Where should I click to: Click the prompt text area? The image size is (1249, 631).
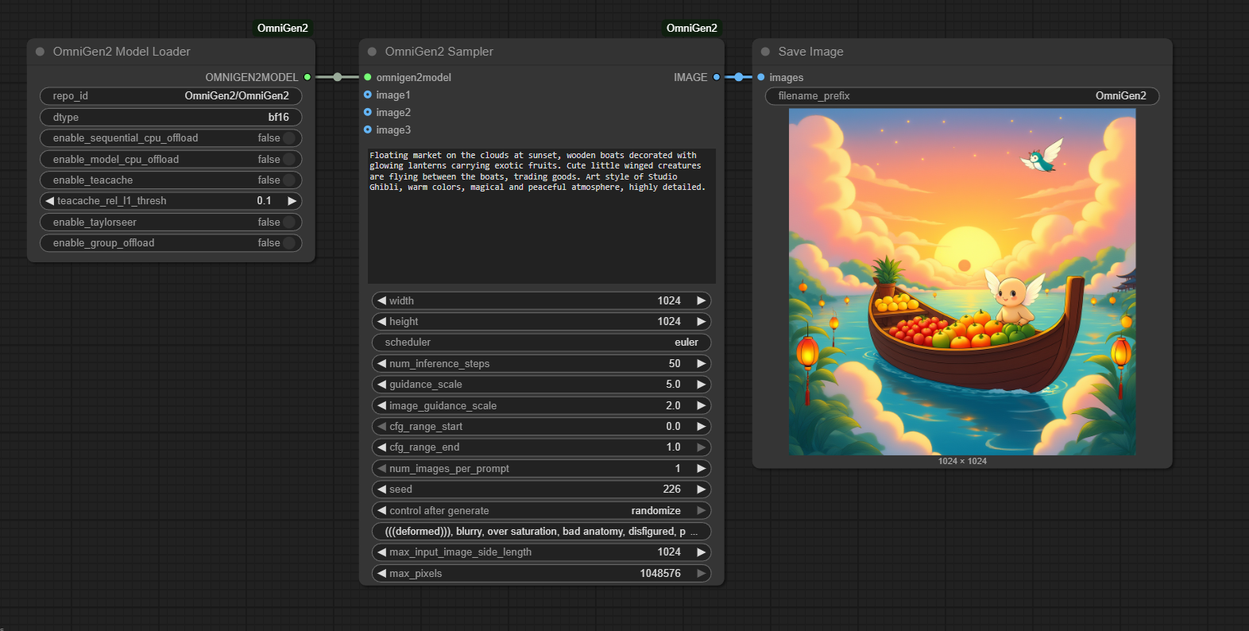[x=542, y=216]
